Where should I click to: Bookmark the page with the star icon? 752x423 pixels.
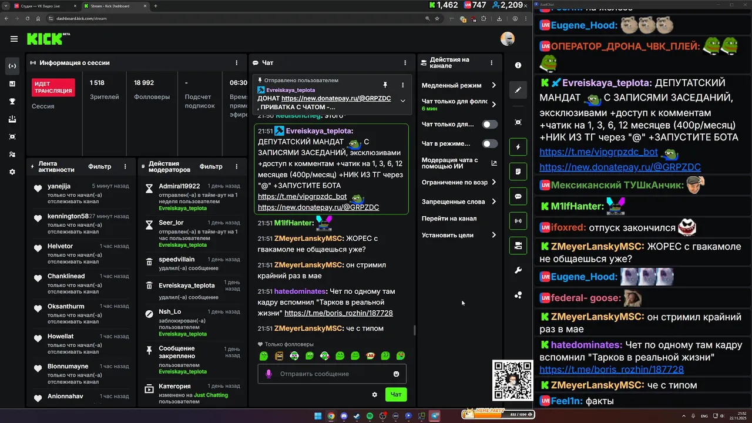pyautogui.click(x=438, y=18)
